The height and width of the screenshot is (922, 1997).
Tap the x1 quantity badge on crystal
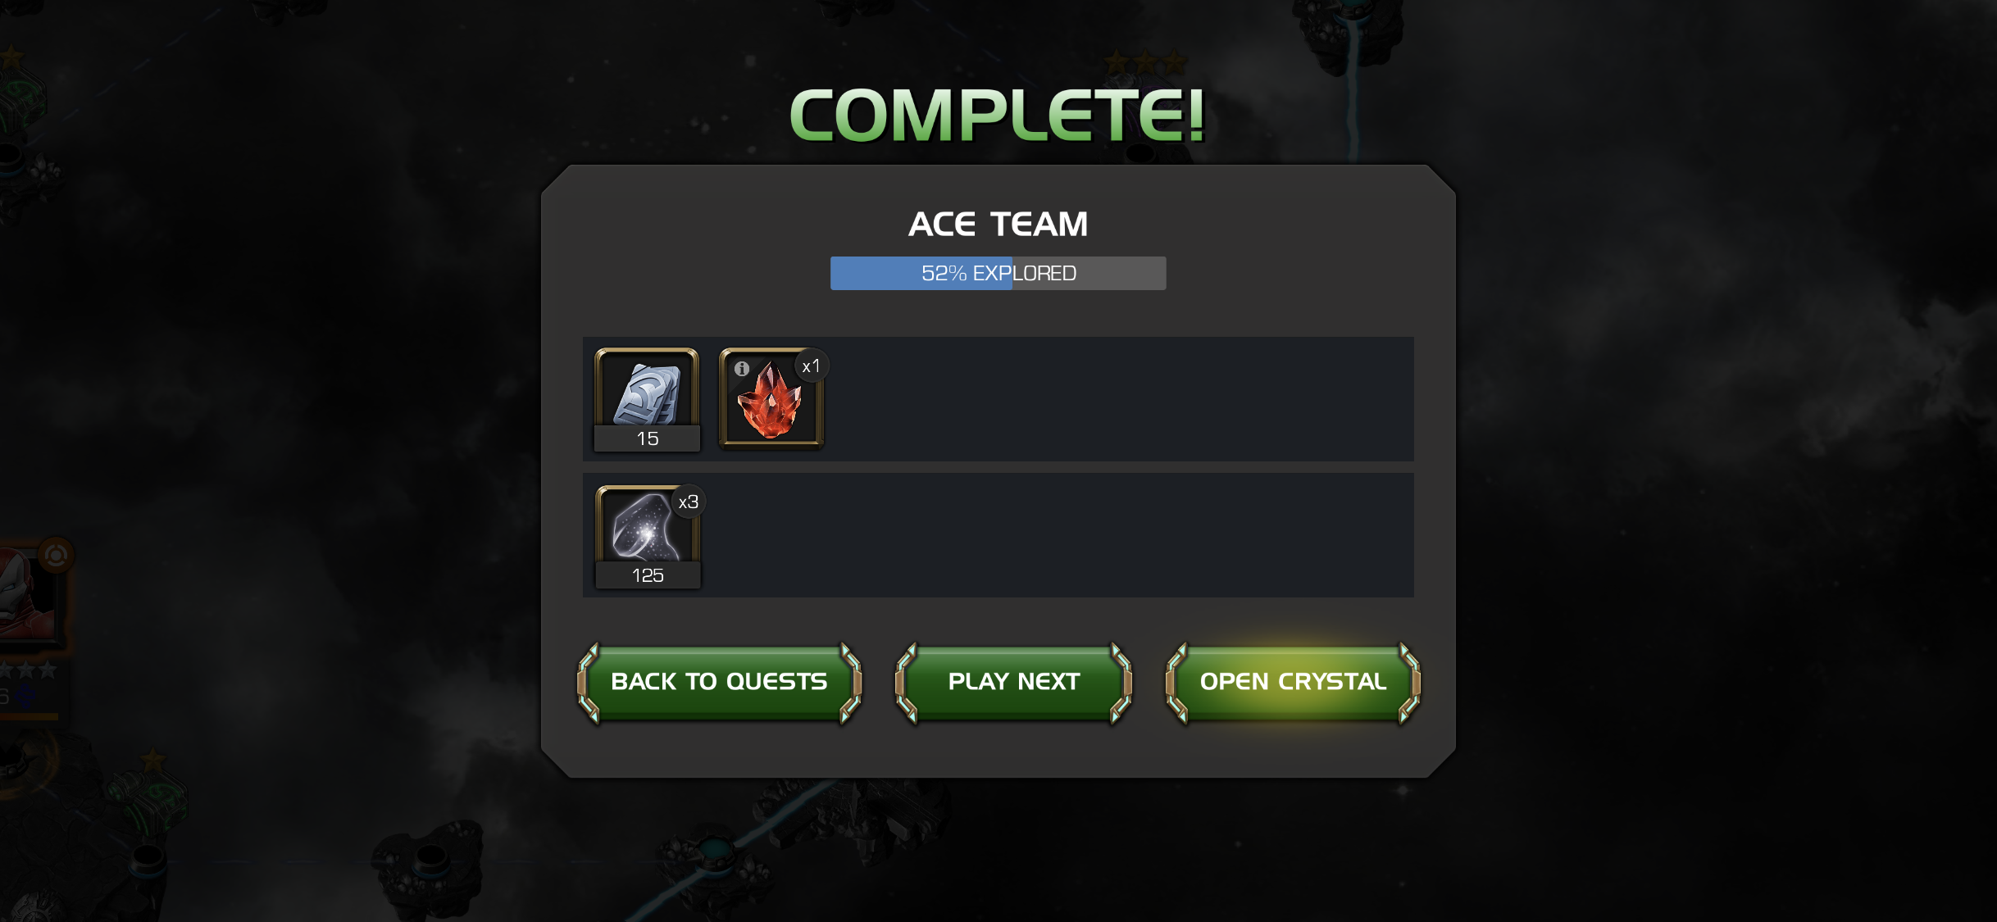811,366
